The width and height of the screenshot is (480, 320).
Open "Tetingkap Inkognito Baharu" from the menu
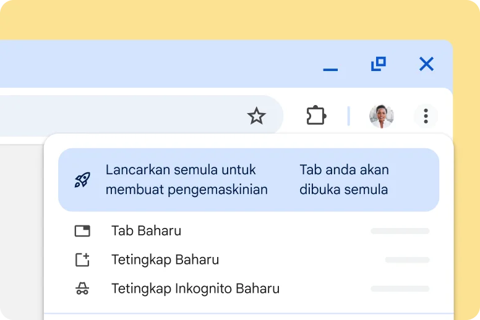pos(195,288)
